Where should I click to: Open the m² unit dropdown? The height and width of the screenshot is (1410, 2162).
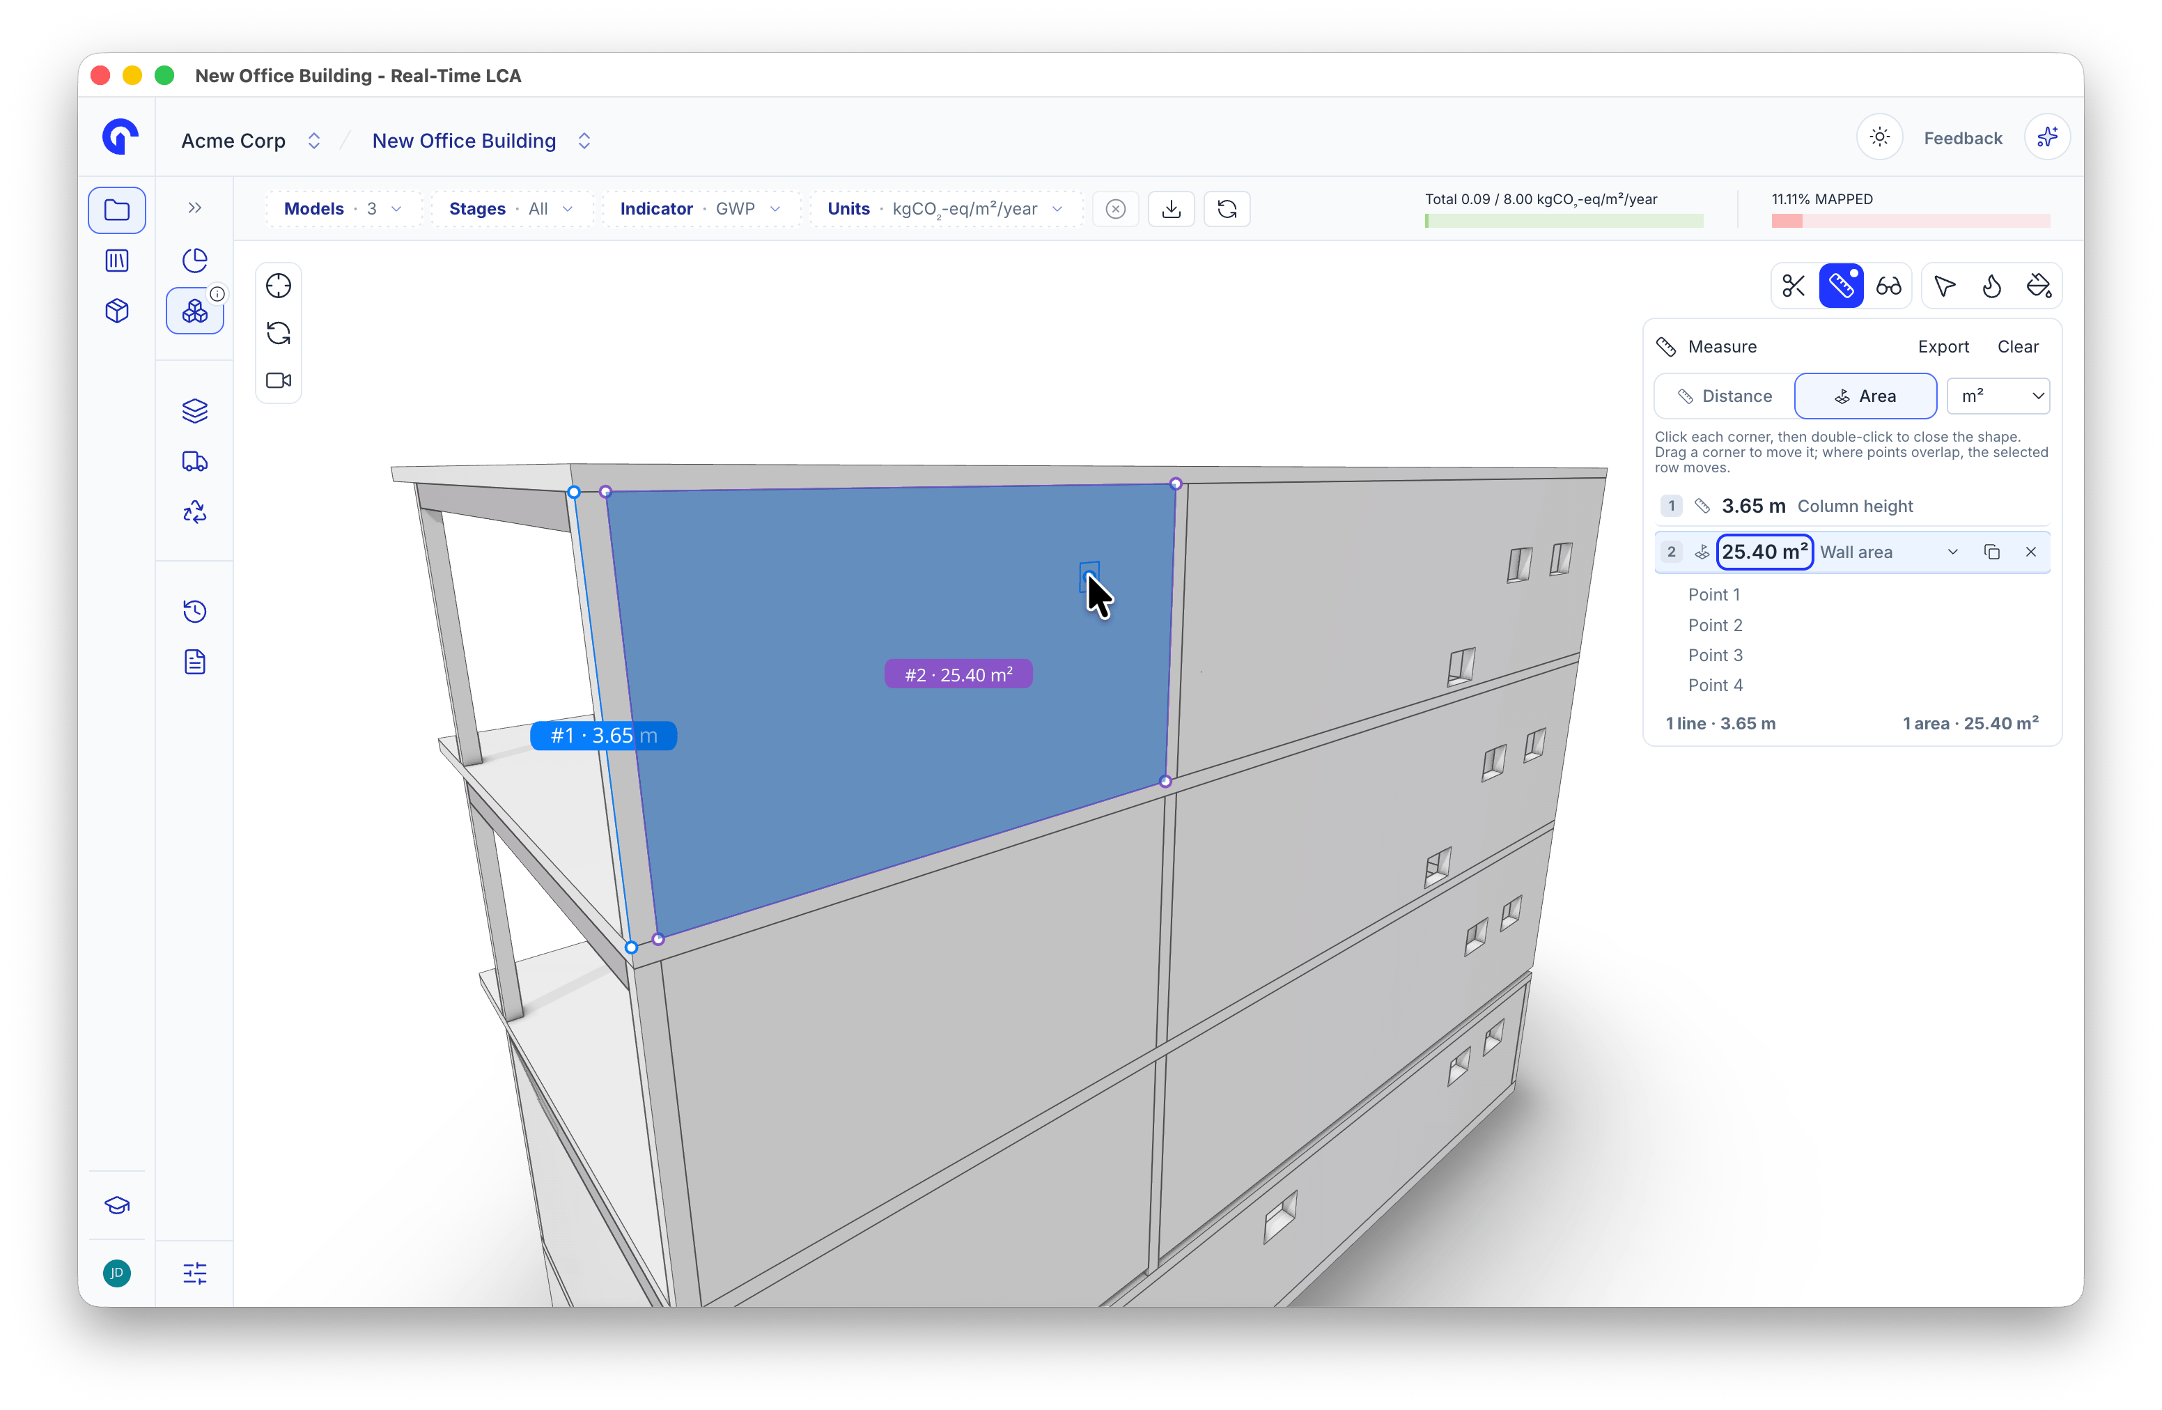click(x=1998, y=396)
